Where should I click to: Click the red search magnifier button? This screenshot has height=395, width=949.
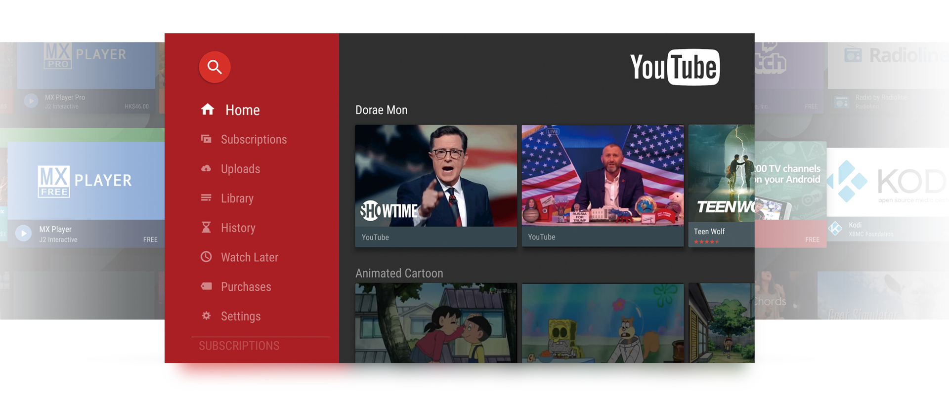coord(215,67)
